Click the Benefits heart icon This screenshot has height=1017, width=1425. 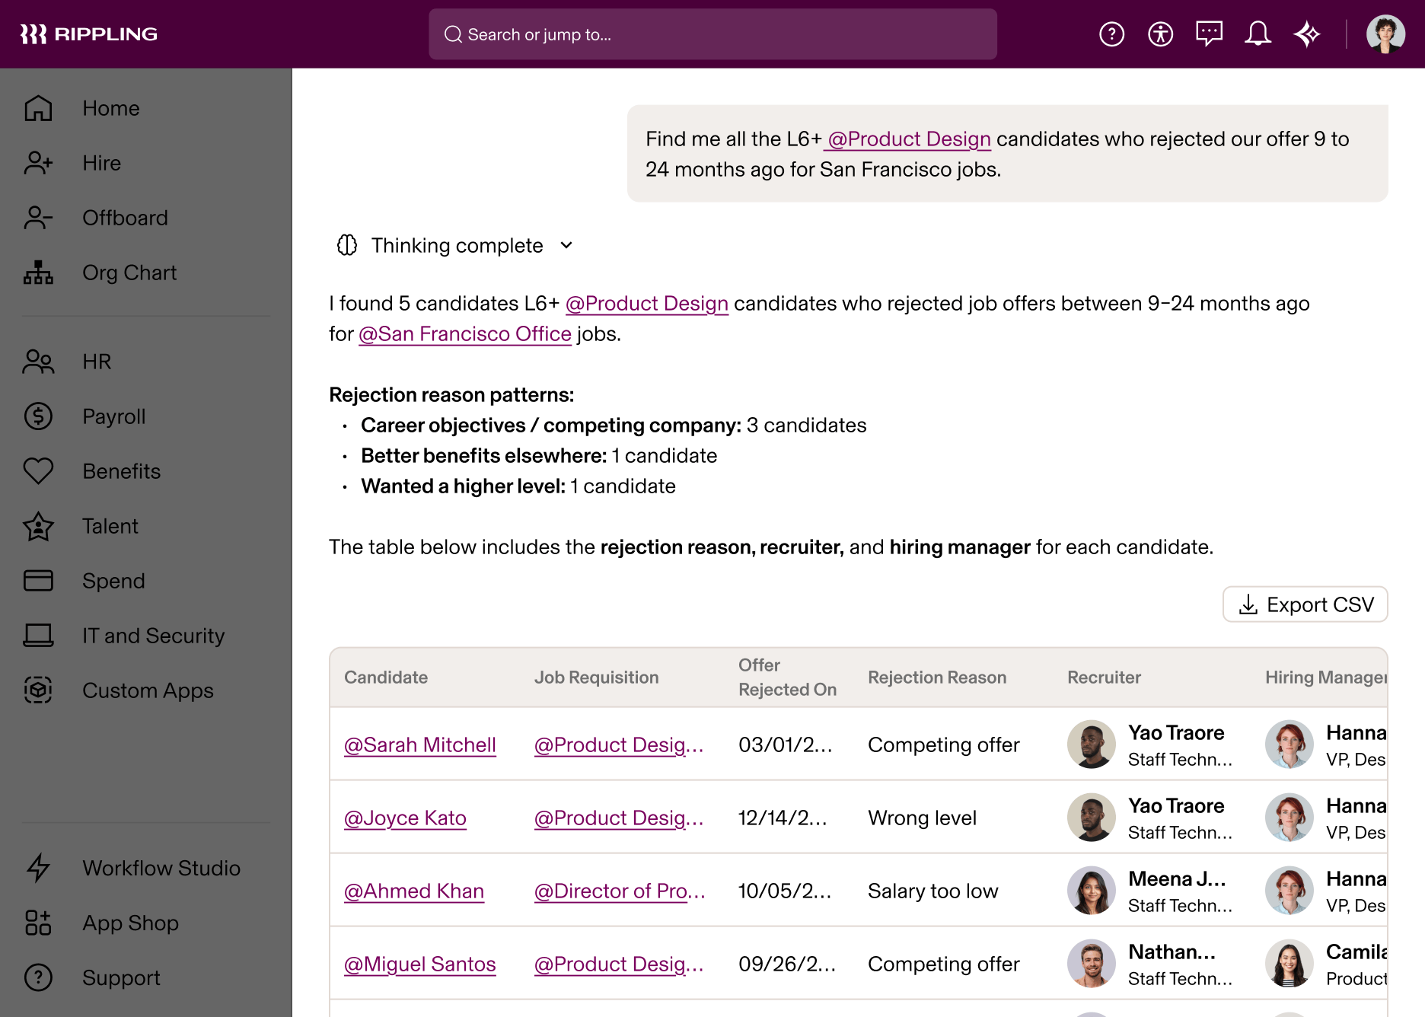[x=38, y=471]
